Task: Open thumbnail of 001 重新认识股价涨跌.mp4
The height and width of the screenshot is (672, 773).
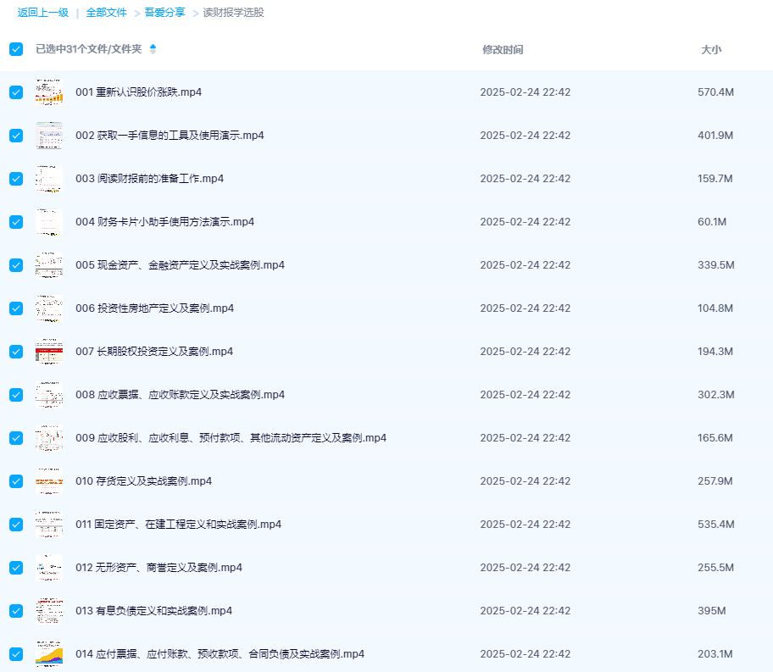Action: 48,92
